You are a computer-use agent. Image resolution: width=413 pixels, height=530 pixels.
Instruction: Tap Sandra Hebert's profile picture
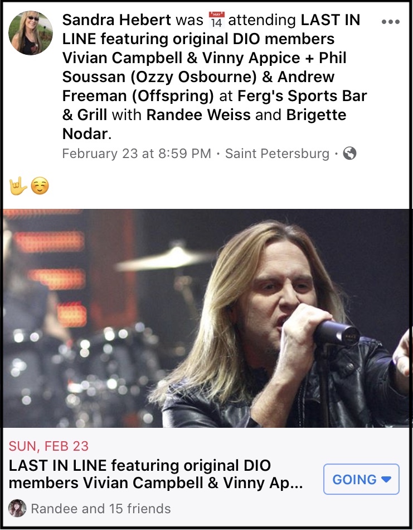(30, 33)
